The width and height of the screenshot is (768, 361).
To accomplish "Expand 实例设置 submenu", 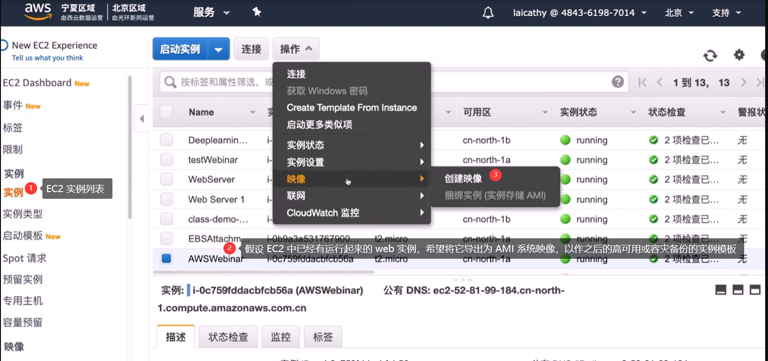I will (x=352, y=162).
